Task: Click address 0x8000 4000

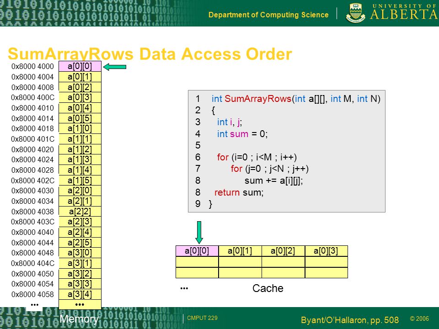Action: coord(32,66)
